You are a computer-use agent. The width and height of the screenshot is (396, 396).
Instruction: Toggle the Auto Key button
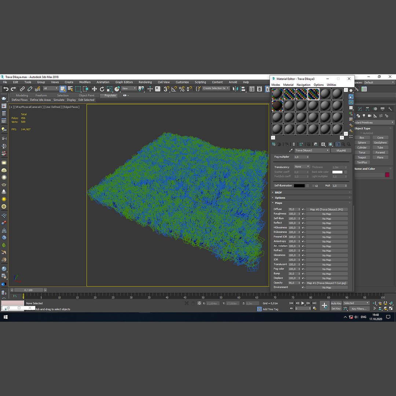click(x=336, y=303)
